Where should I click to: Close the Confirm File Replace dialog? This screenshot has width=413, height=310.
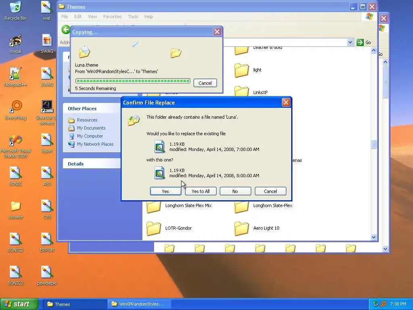[x=286, y=102]
